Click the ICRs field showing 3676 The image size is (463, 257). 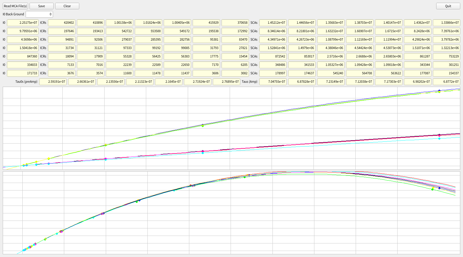click(61, 73)
